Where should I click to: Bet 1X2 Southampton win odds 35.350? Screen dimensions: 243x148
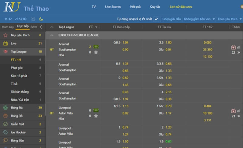[x=208, y=50]
